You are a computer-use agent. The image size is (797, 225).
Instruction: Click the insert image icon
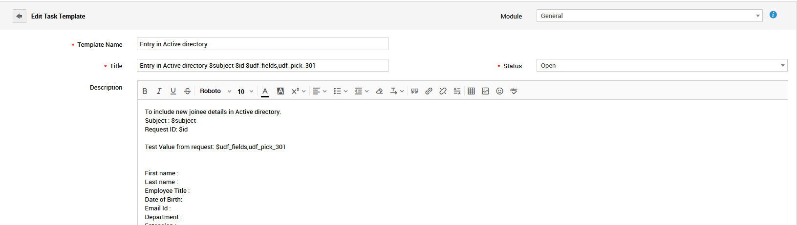[485, 91]
